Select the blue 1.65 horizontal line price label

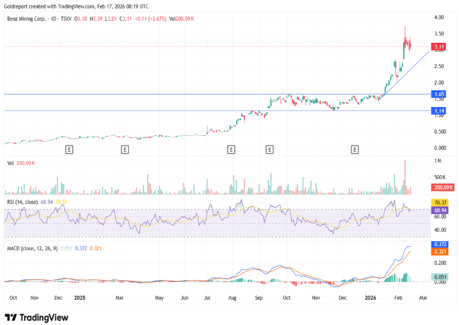click(439, 94)
